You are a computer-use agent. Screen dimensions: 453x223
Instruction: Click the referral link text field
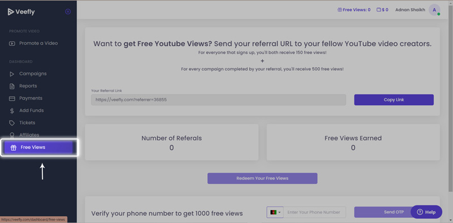click(x=219, y=100)
